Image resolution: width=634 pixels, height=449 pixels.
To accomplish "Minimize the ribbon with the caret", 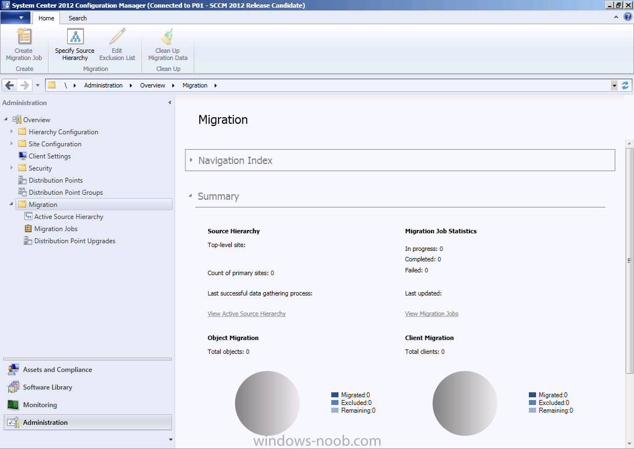I will pos(616,17).
